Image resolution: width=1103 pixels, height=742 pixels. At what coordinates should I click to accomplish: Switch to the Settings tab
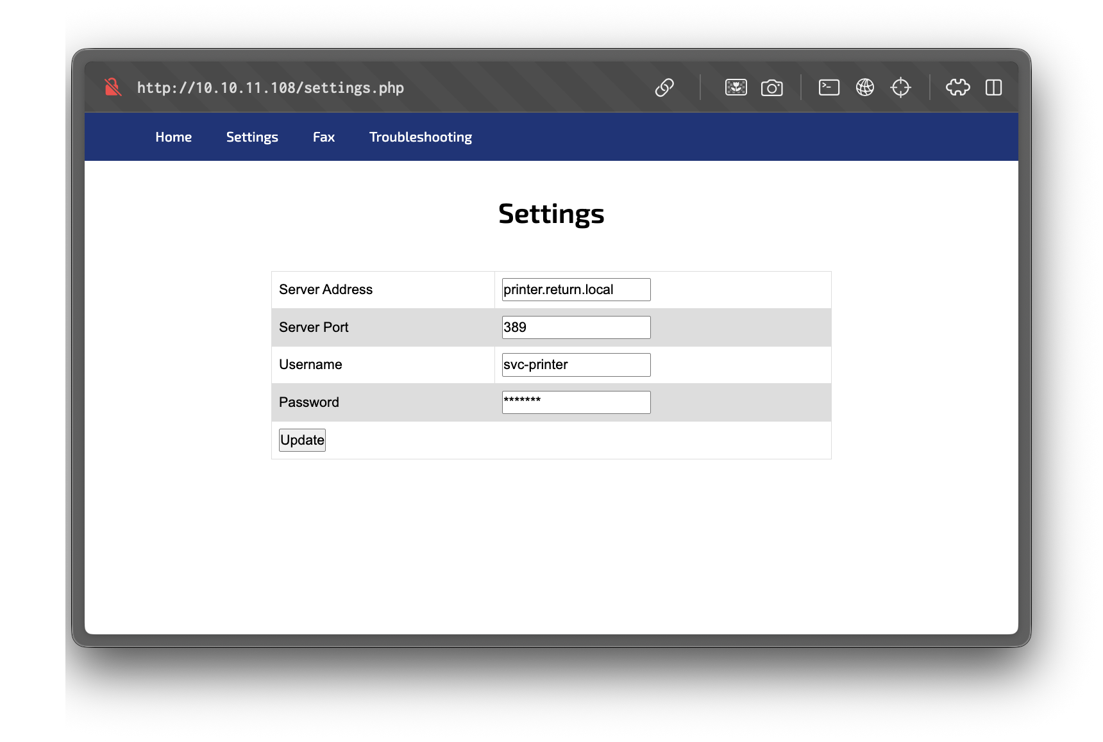pyautogui.click(x=251, y=136)
